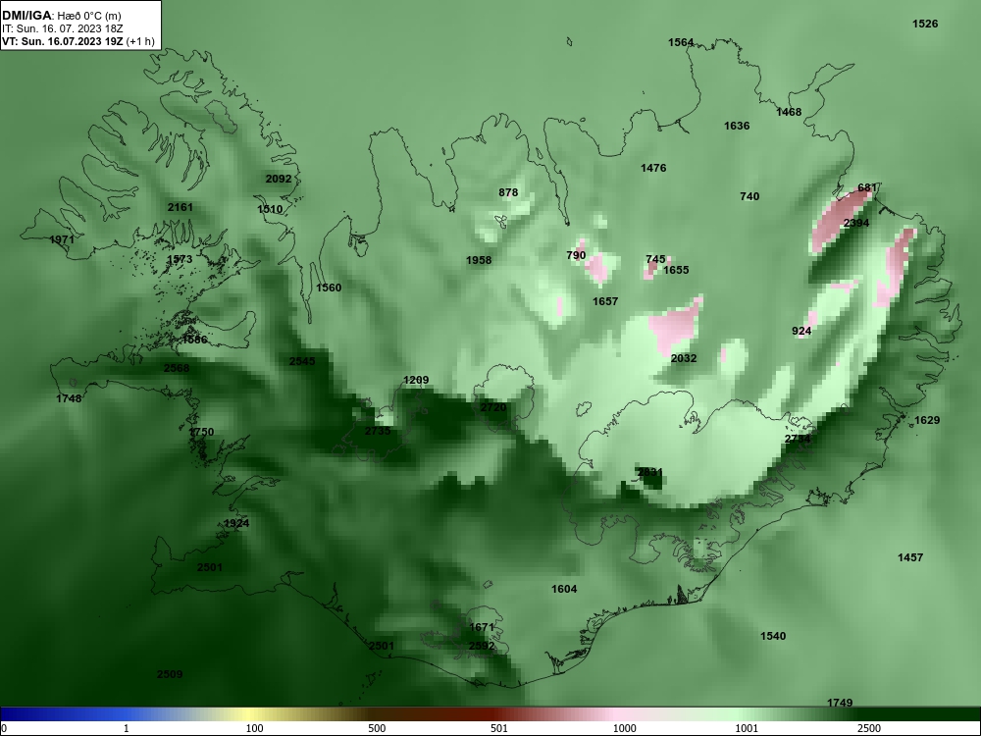Screen dimensions: 981x736
Task: Click the height label 1604
Action: coord(564,589)
